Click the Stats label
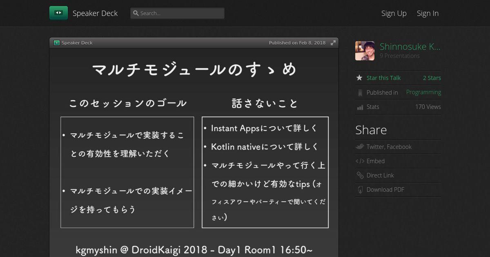This screenshot has width=490, height=257. [373, 107]
